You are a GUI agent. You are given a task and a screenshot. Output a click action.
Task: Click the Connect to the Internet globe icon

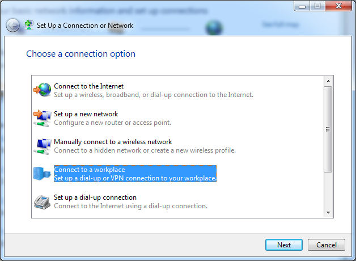tap(42, 90)
